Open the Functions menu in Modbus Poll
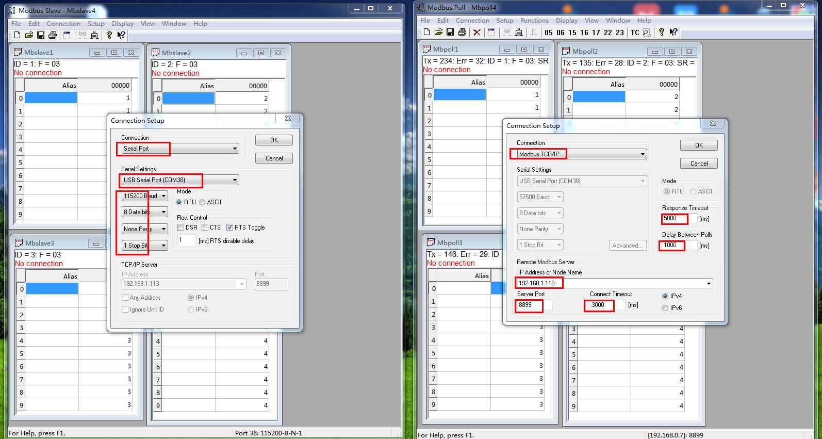Viewport: 822px width, 439px height. (x=534, y=21)
